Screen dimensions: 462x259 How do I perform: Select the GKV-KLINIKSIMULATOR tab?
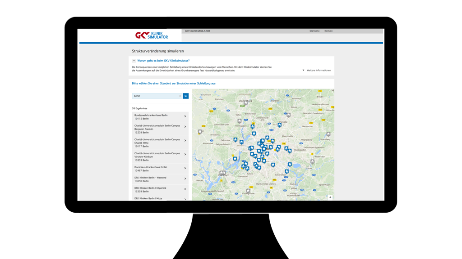point(197,31)
